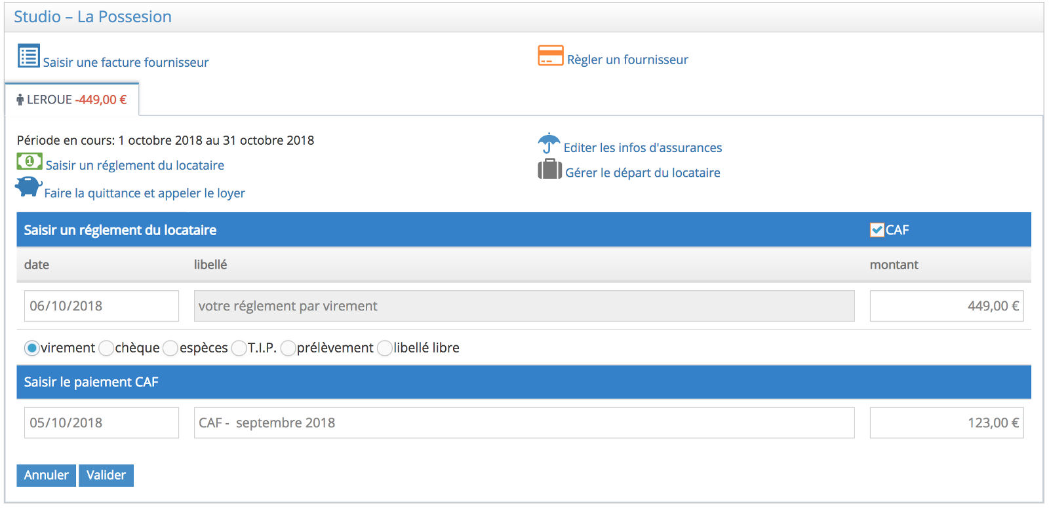Click the person icon beside LEROUE
Screen dimensions: 1049x509
[20, 100]
